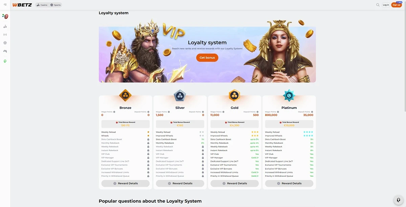The image size is (406, 207).
Task: Switch to the Casino tab
Action: (42, 5)
